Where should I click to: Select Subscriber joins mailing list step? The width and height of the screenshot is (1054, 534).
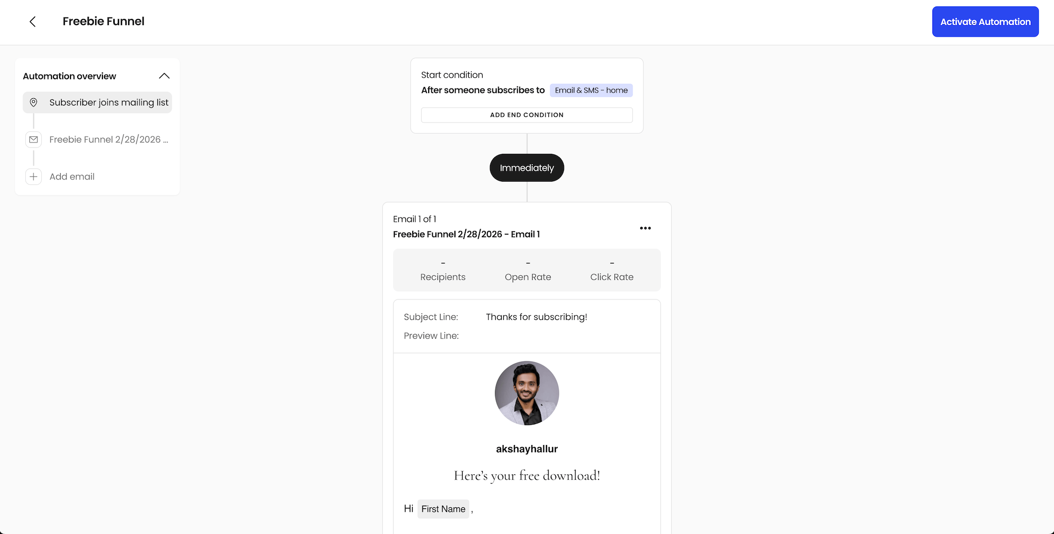(x=109, y=102)
